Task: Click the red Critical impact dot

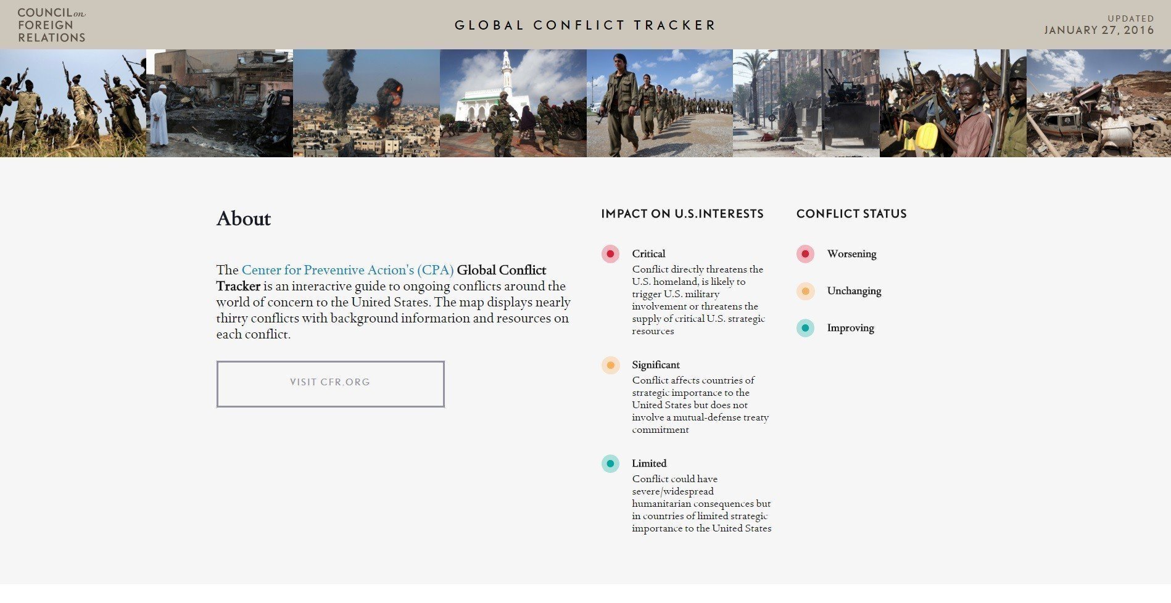Action: click(610, 254)
